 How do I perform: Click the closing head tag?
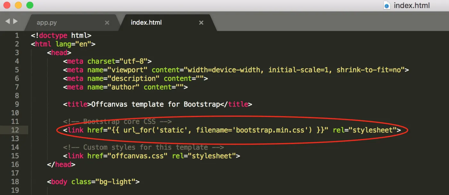coord(61,165)
